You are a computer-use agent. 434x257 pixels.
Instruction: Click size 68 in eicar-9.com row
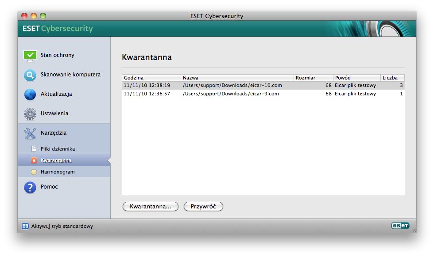[329, 94]
